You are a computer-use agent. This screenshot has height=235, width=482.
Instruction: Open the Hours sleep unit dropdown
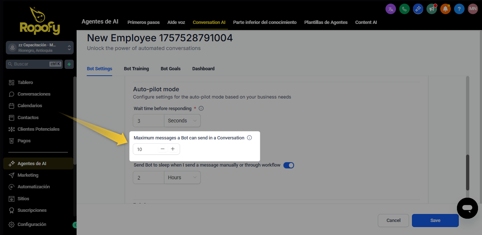(182, 177)
